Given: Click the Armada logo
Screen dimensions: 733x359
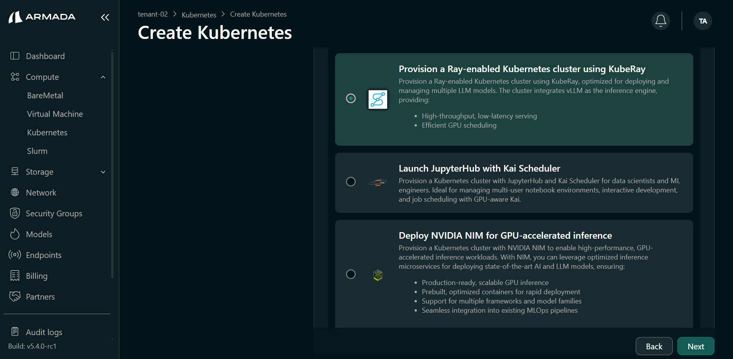Looking at the screenshot, I should tap(42, 17).
